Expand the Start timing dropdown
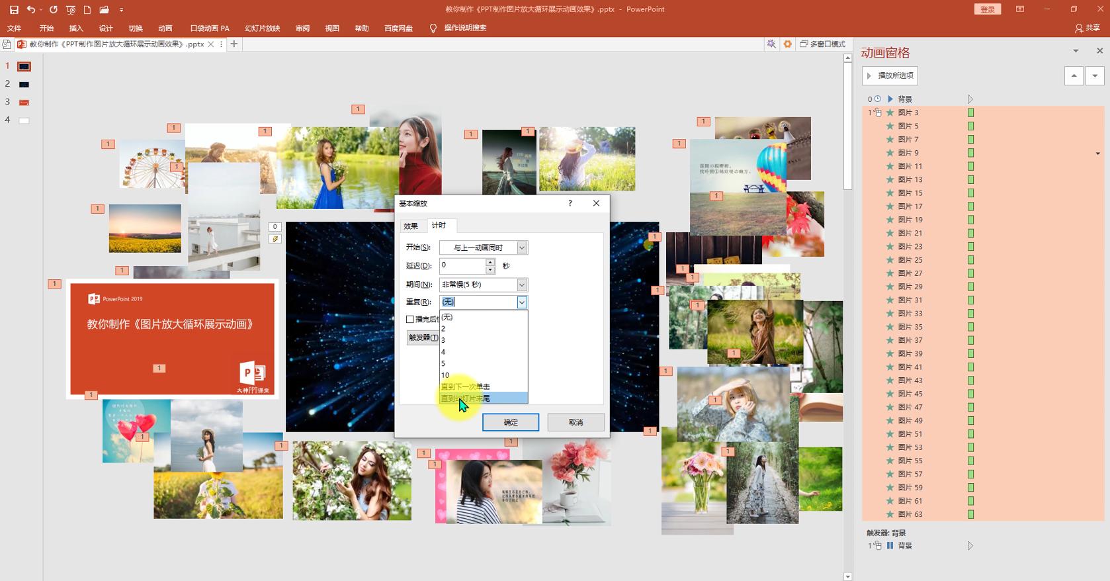1110x581 pixels. (x=522, y=247)
